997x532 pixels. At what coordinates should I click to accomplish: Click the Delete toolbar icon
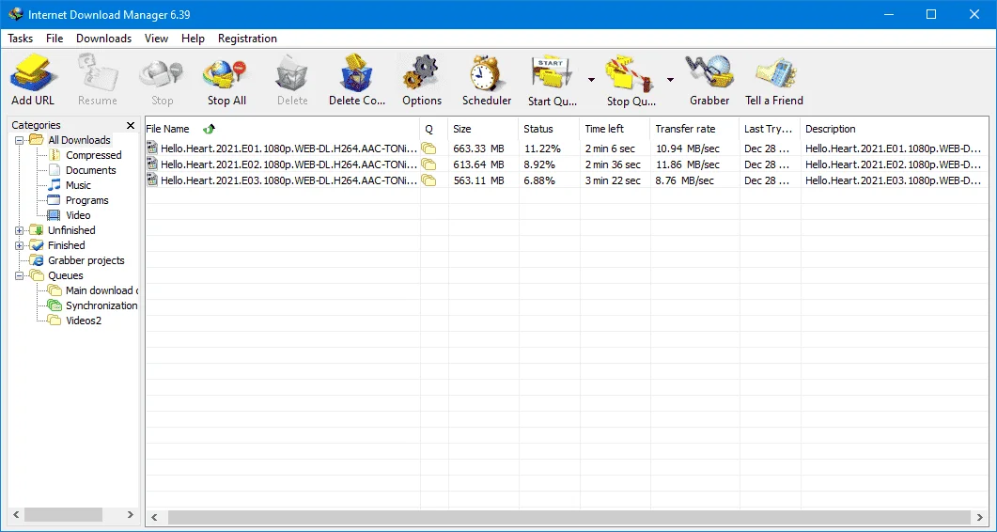click(x=292, y=72)
